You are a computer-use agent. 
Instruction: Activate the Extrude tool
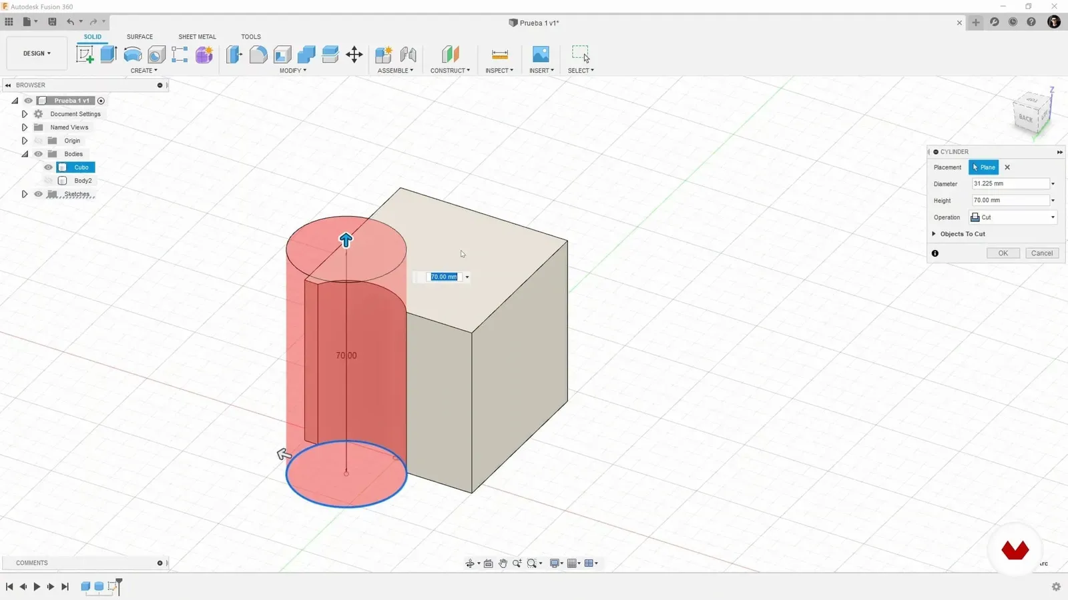coord(109,54)
